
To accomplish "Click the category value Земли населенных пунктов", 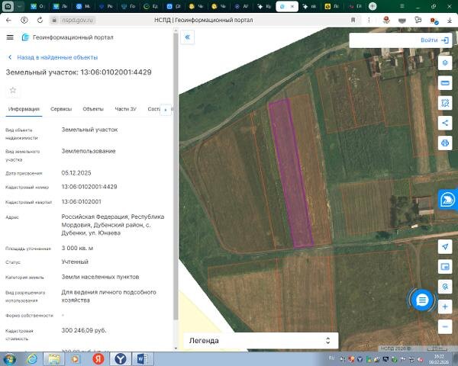I will (100, 277).
